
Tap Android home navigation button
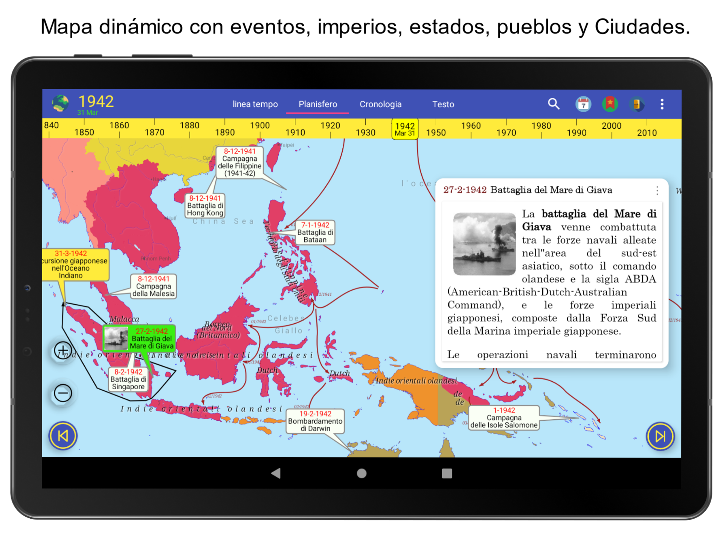point(361,473)
